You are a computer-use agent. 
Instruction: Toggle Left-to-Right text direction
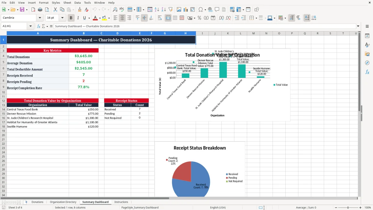pyautogui.click(x=292, y=18)
